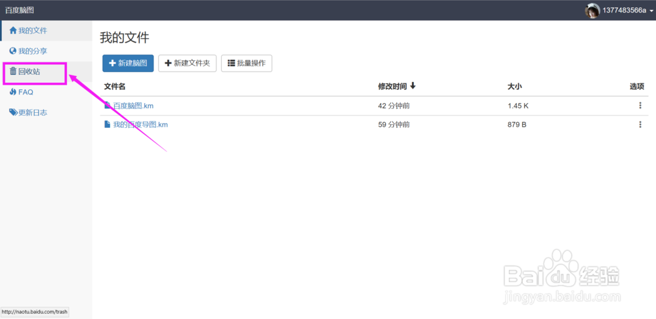Viewport: 656px width, 319px height.
Task: Click the 我的文件 page heading
Action: (124, 37)
